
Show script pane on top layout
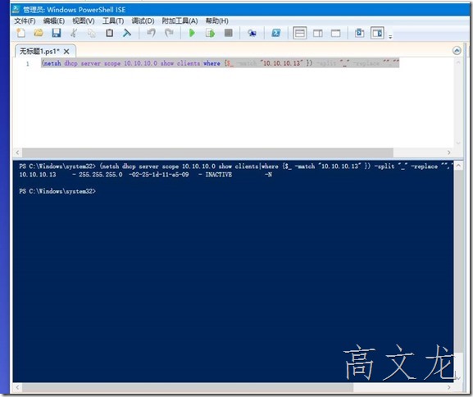299,33
